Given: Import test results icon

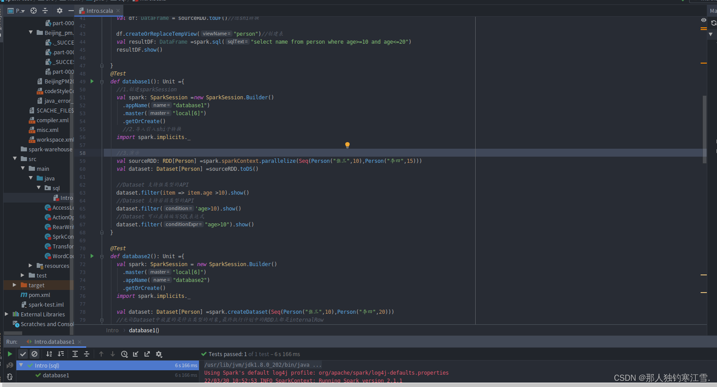Looking at the screenshot, I should coord(136,354).
